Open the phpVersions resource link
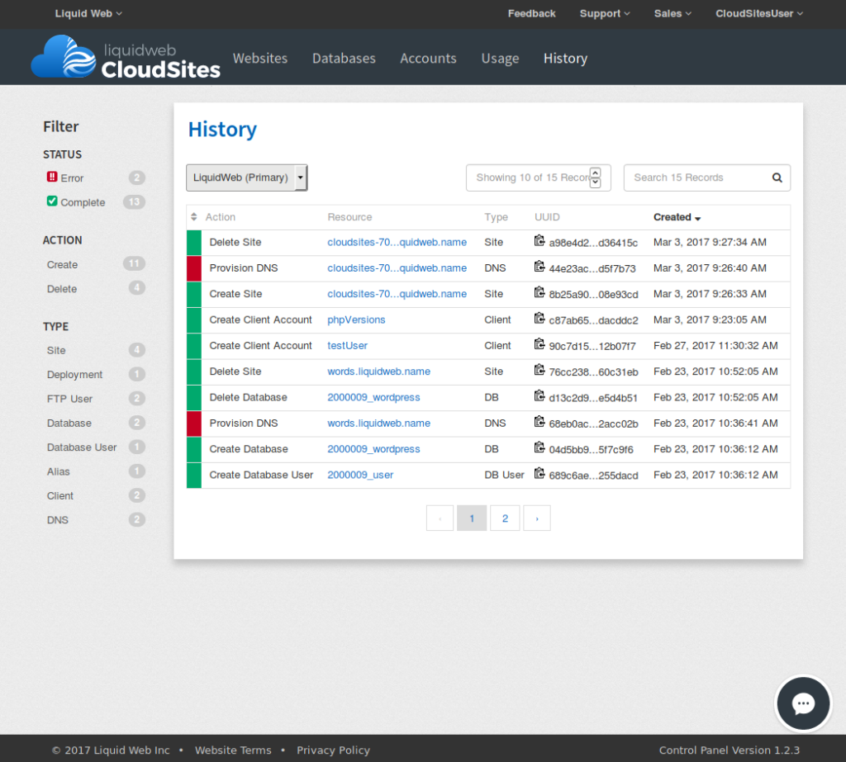Image resolution: width=846 pixels, height=762 pixels. [356, 319]
